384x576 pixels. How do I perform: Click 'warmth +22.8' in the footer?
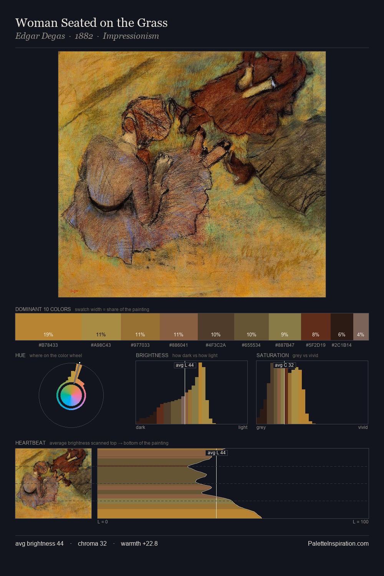pos(139,544)
